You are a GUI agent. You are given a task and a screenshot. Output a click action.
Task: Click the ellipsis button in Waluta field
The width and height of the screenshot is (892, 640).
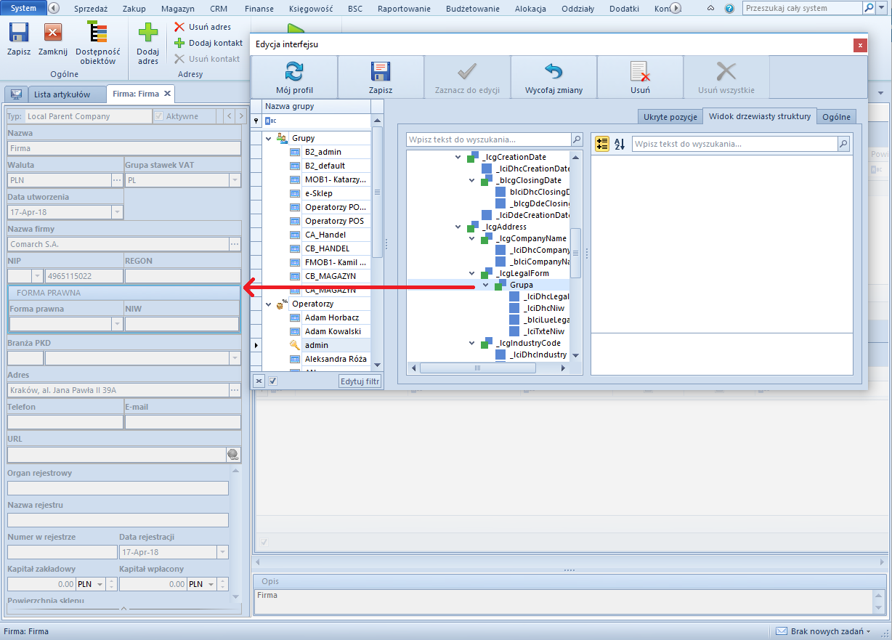(117, 180)
